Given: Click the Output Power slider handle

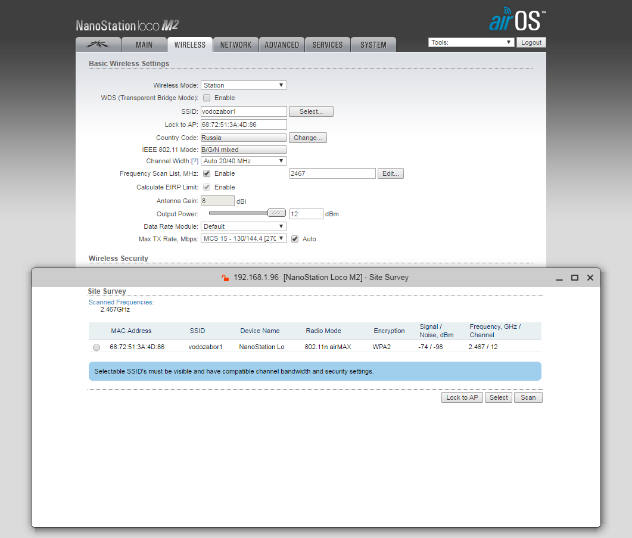Looking at the screenshot, I should pos(276,213).
